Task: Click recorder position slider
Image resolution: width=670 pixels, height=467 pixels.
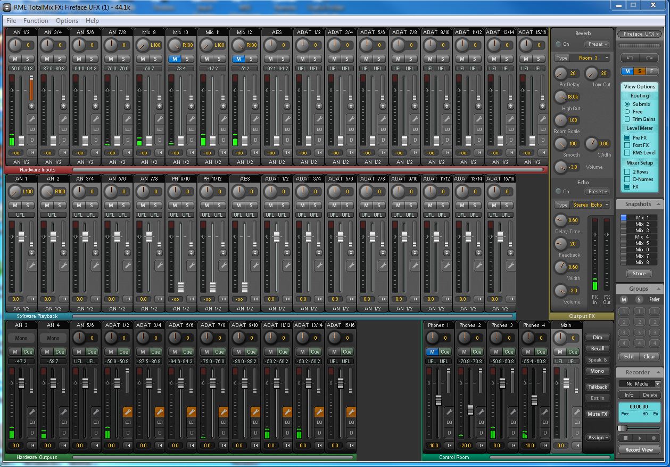Action: (x=623, y=428)
